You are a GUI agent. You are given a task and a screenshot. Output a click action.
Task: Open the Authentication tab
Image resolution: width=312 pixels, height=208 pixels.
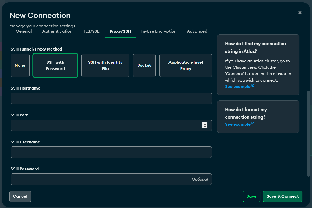[57, 31]
